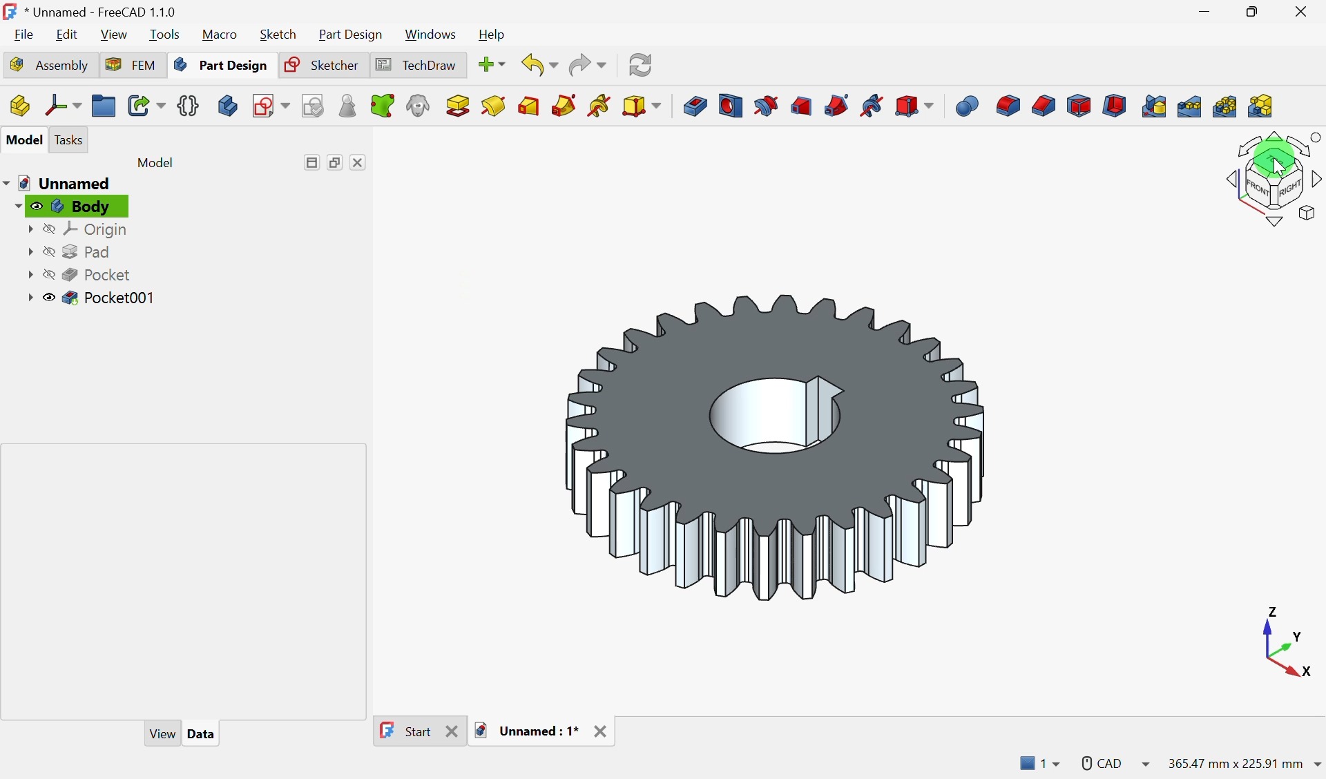1326x779 pixels.
Task: Toggle visibility of Origin item
Action: pyautogui.click(x=49, y=229)
